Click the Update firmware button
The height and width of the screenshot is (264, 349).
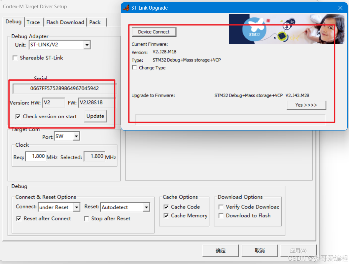95,116
